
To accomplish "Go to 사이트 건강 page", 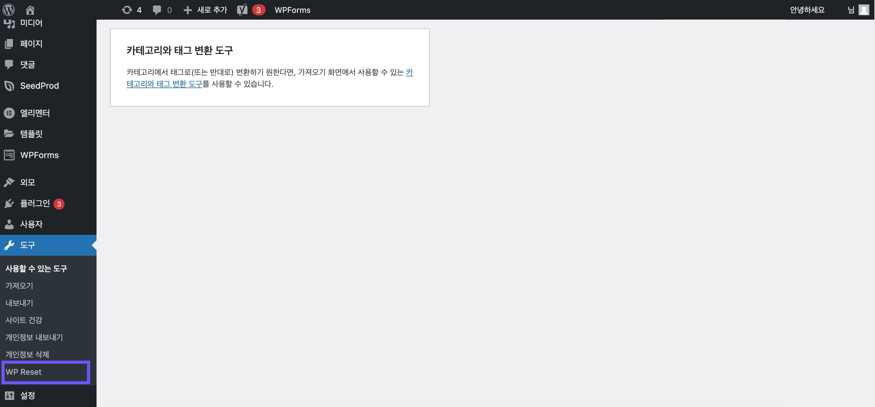I will click(24, 320).
